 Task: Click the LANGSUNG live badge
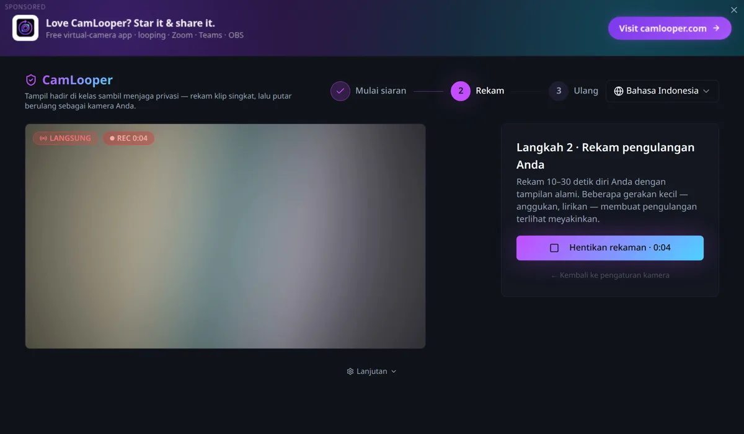[65, 138]
